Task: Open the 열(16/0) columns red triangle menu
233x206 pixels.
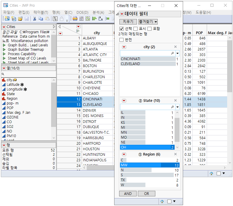Action: [4, 68]
